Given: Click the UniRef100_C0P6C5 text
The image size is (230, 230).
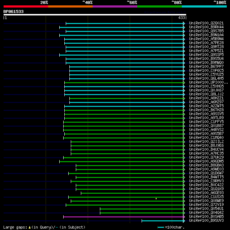Looking at the screenshot, I should (206, 71).
